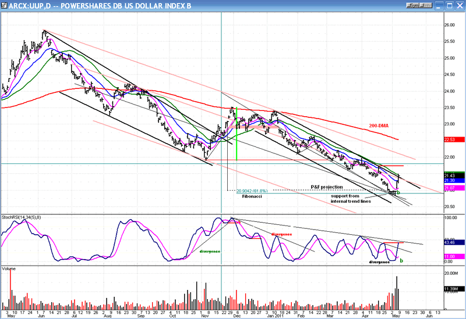Click the blue 21.30 moving average marker
Screen dimensions: 466x319
(454, 181)
